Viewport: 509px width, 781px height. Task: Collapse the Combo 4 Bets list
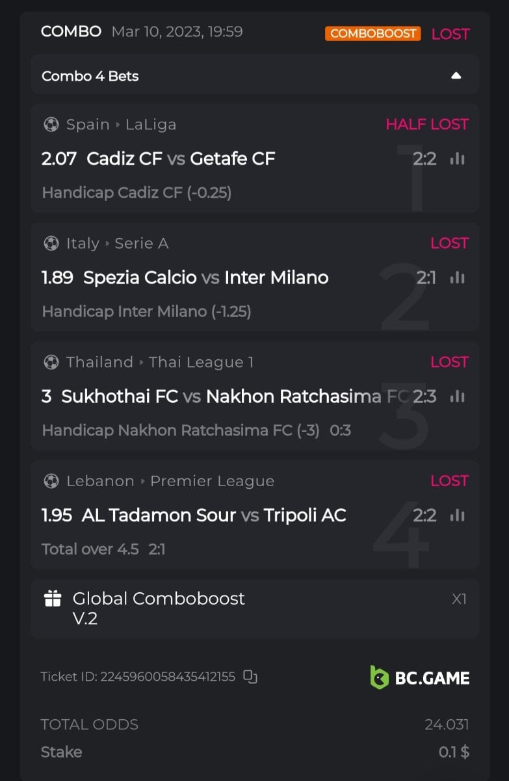(456, 75)
